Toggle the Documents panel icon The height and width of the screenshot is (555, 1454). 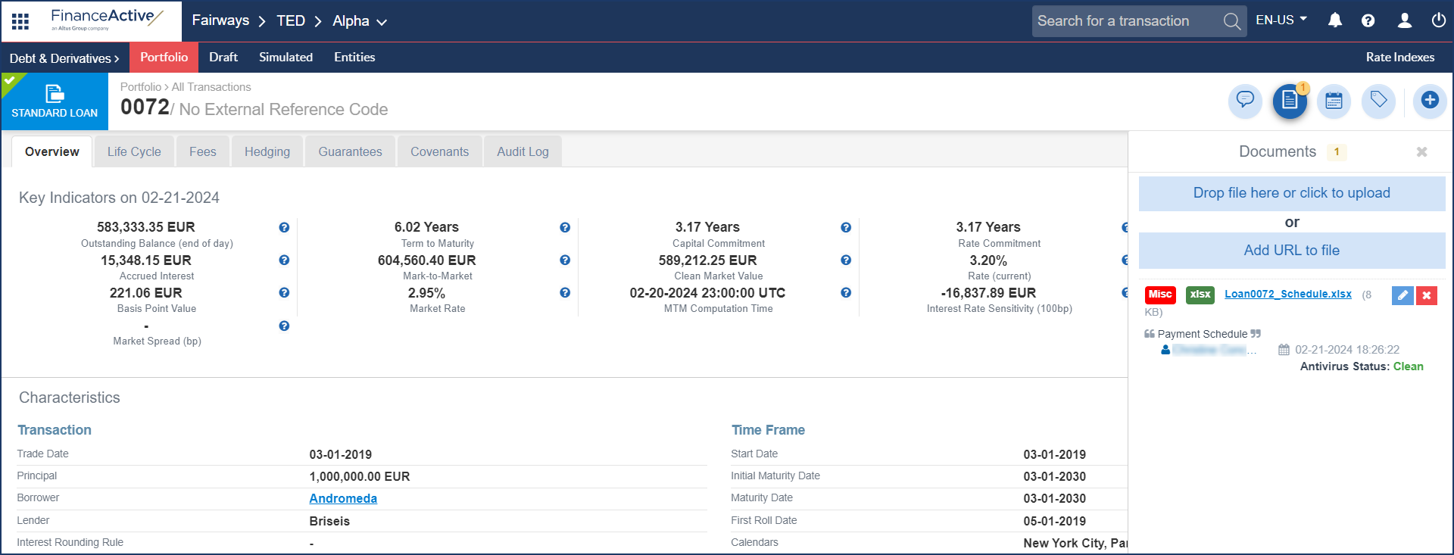point(1290,101)
